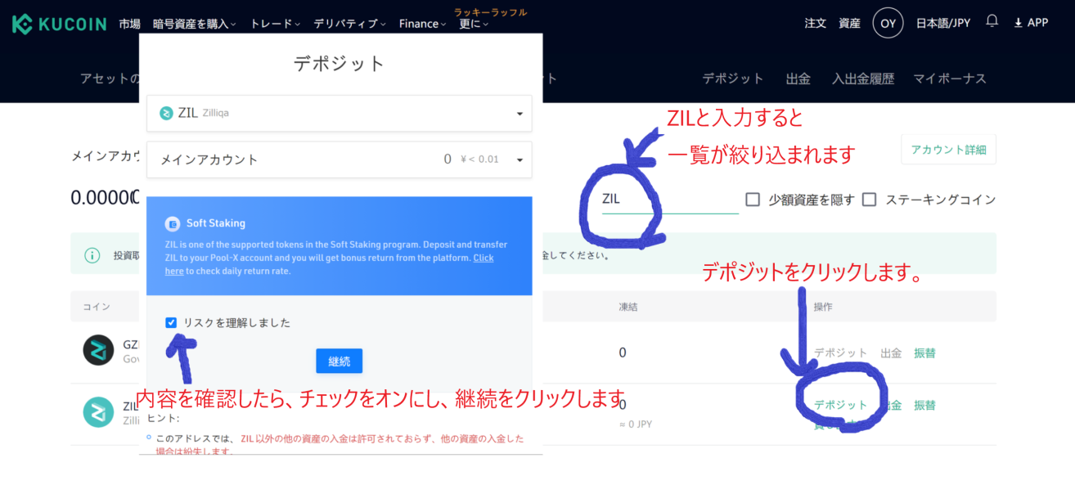Open the notification bell

[x=992, y=21]
